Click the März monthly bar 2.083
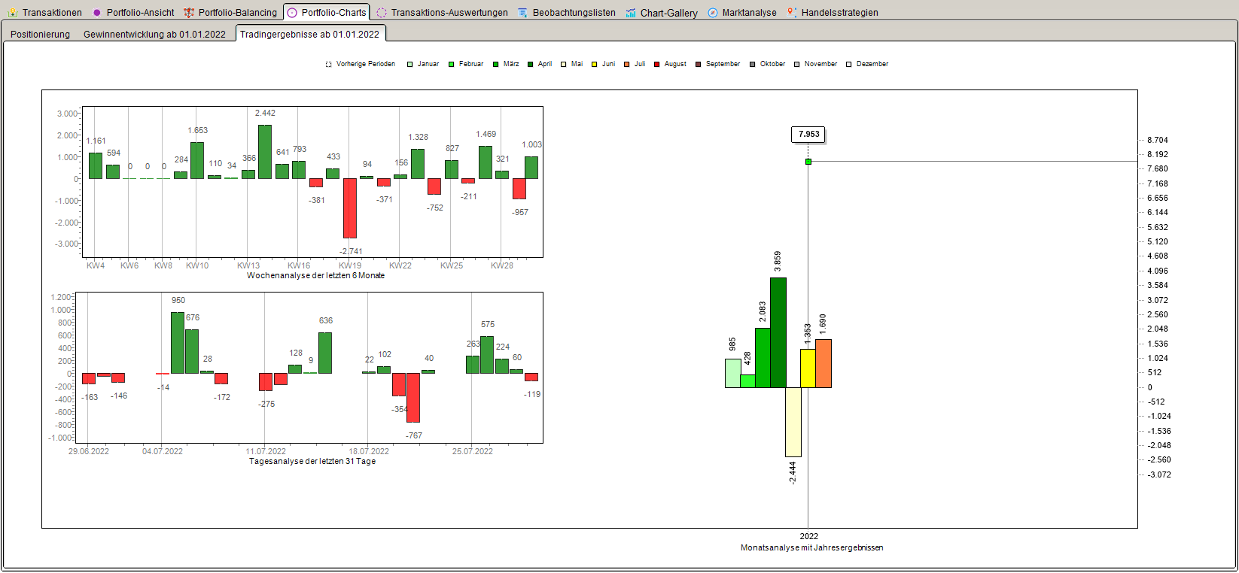This screenshot has height=573, width=1239. coord(763,358)
